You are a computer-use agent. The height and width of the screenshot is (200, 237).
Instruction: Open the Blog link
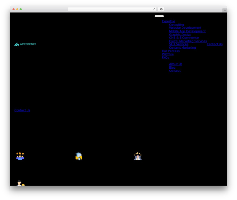(172, 68)
